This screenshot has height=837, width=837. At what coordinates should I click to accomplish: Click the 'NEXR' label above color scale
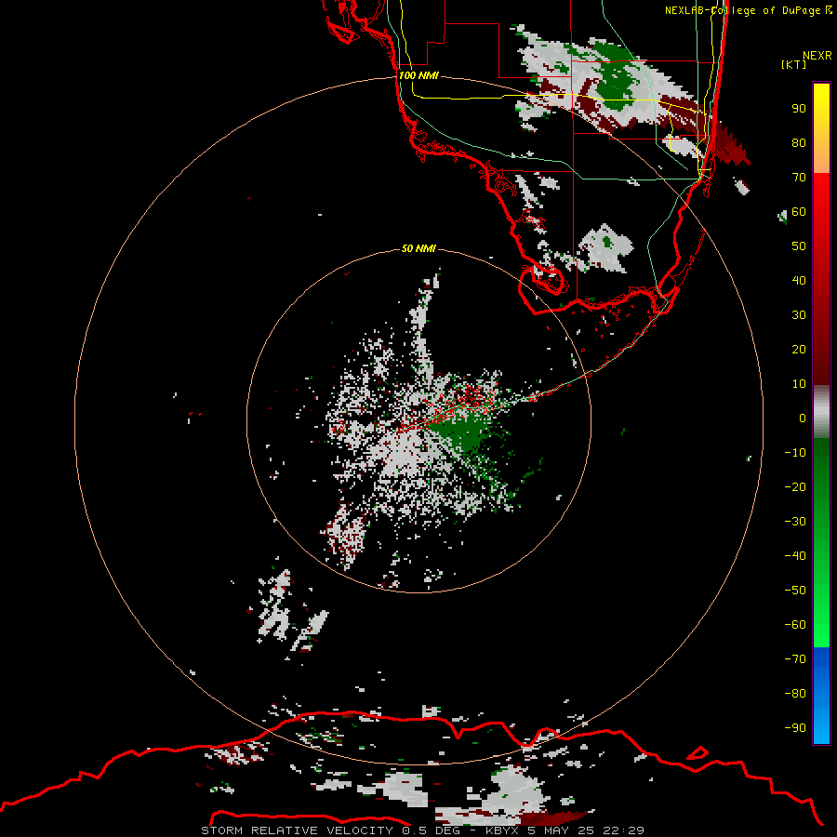(x=817, y=55)
